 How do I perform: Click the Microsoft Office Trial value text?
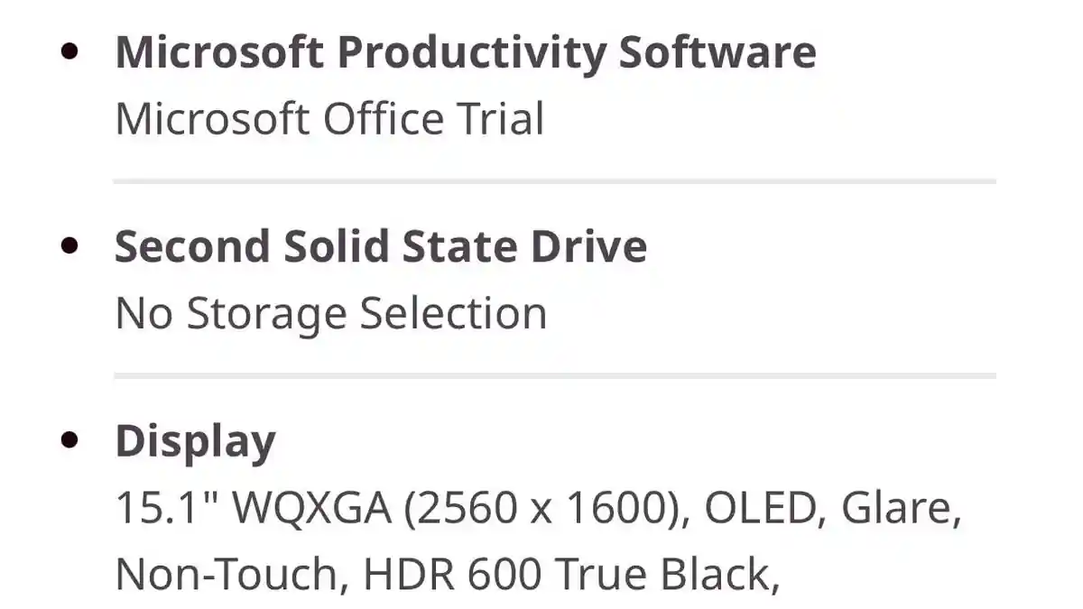[x=329, y=119]
